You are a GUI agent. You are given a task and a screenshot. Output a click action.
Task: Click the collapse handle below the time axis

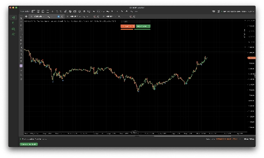(x=137, y=136)
